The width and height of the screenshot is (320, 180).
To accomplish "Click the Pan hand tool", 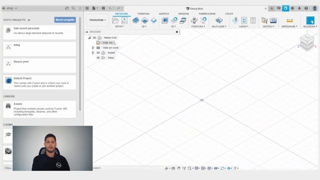I will 179,168.
